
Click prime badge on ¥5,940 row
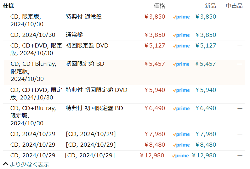coord(181,90)
